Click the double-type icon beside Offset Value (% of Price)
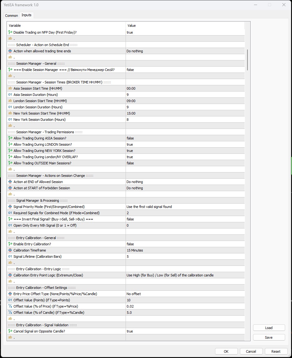 click(x=10, y=306)
